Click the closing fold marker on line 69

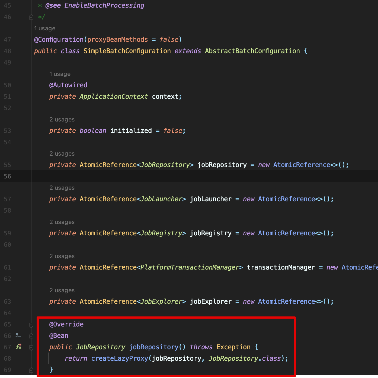point(31,370)
